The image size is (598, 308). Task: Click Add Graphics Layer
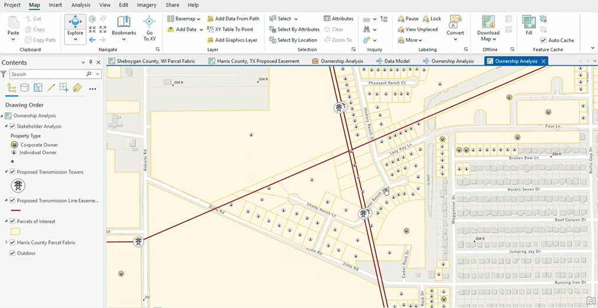coord(232,40)
